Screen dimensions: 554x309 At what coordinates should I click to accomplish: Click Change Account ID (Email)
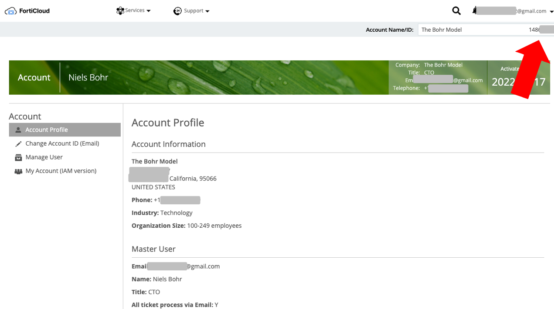click(62, 143)
